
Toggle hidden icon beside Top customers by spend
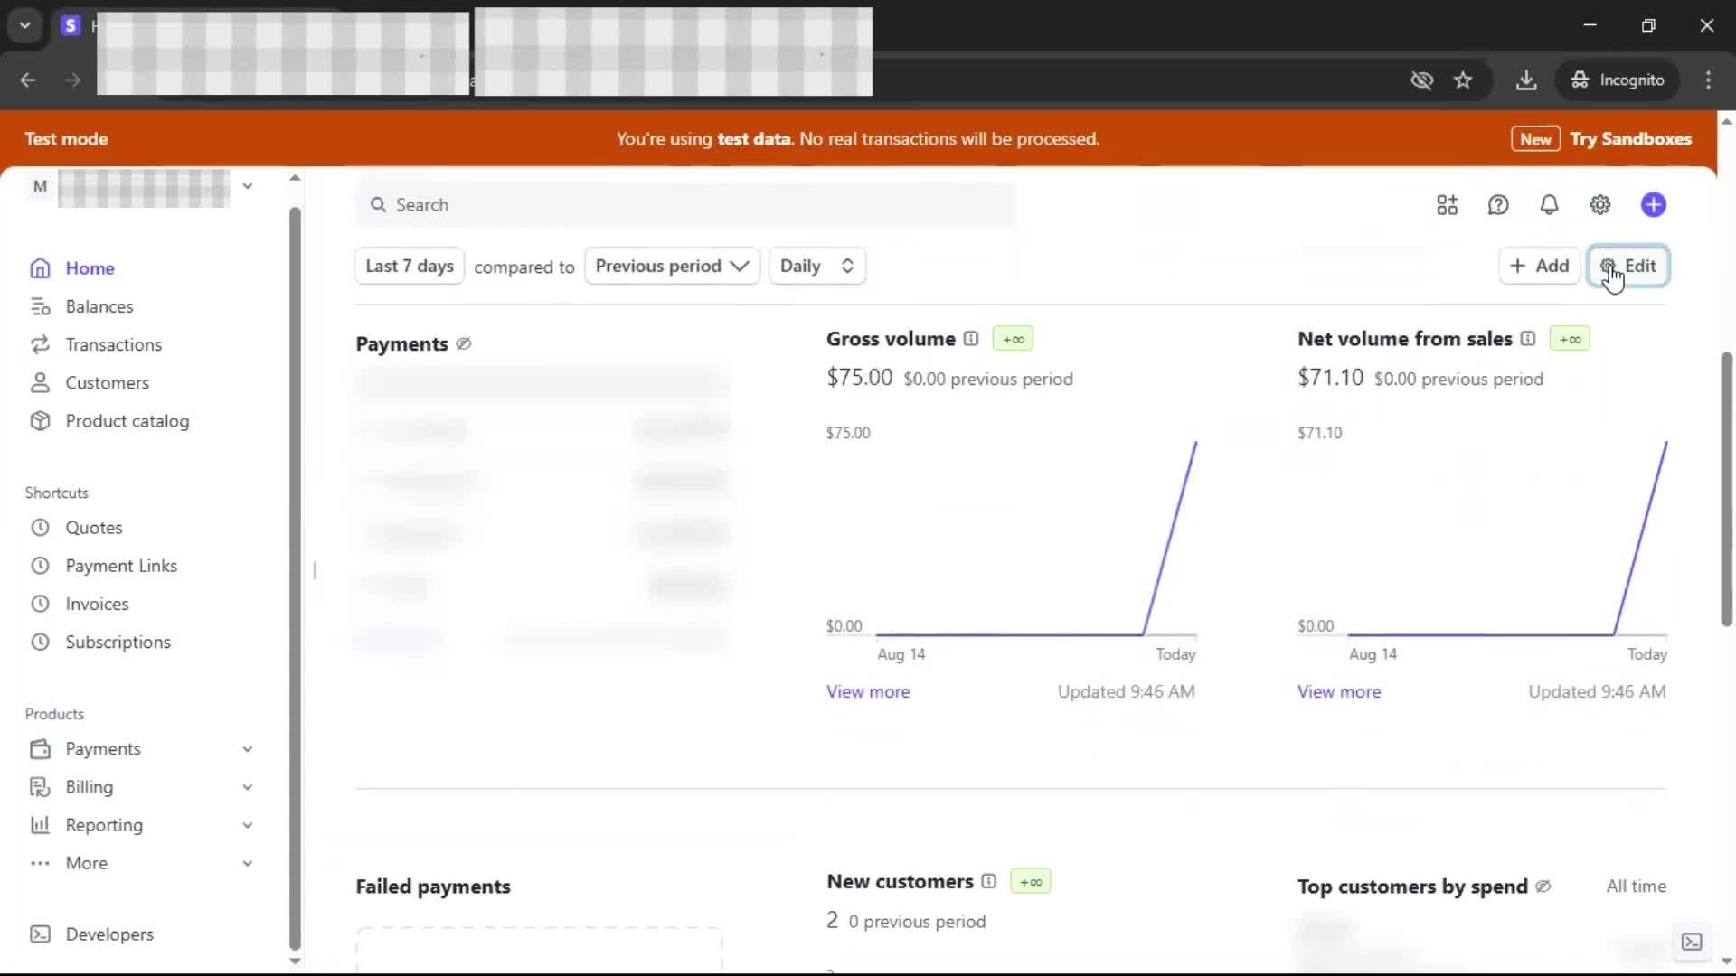point(1543,887)
